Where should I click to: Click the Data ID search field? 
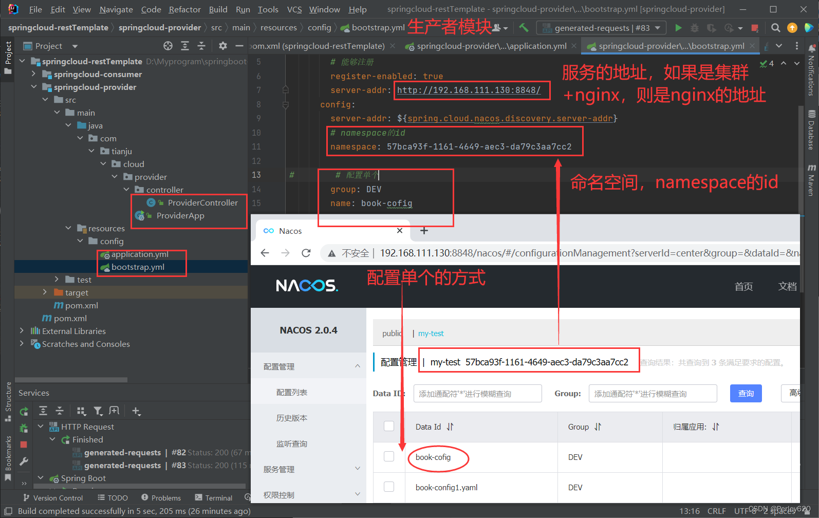(x=478, y=394)
